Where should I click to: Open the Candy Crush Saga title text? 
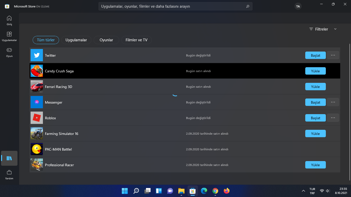point(59,71)
